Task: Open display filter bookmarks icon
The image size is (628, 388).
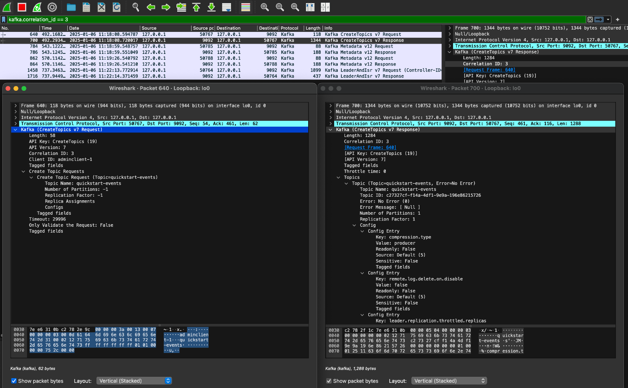Action: pos(4,19)
